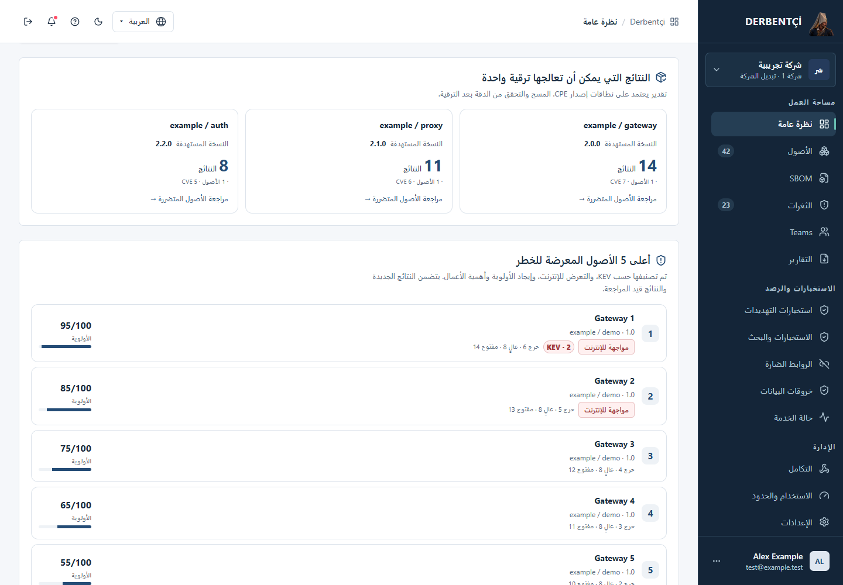Image resolution: width=843 pixels, height=585 pixels.
Task: Open the user menu three dots
Action: pyautogui.click(x=717, y=561)
